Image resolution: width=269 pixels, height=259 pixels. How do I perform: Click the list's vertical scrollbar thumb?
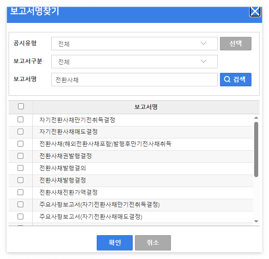pos(256,149)
